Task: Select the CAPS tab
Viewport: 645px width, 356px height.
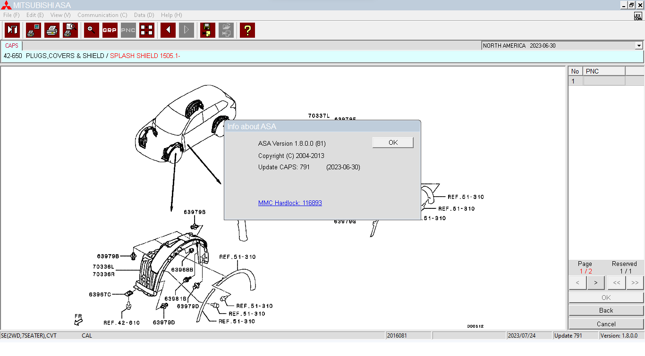Action: 12,46
